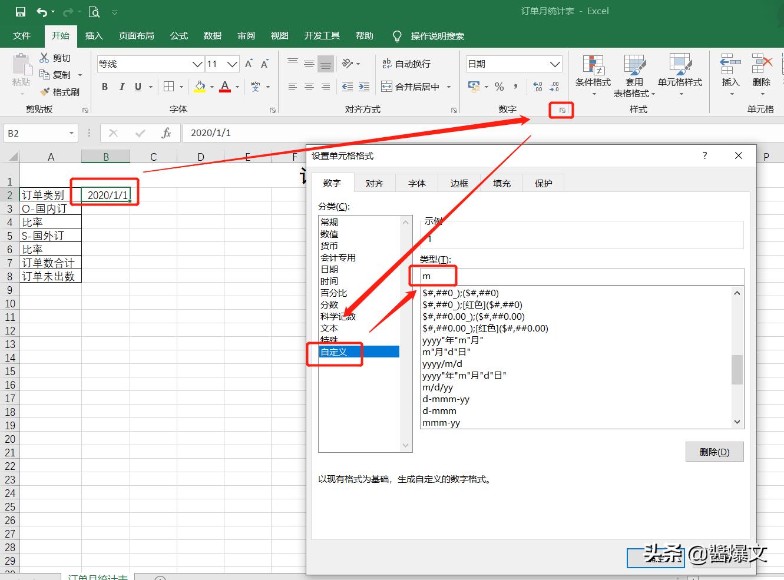Image resolution: width=784 pixels, height=580 pixels.
Task: Apply red font color
Action: (225, 87)
